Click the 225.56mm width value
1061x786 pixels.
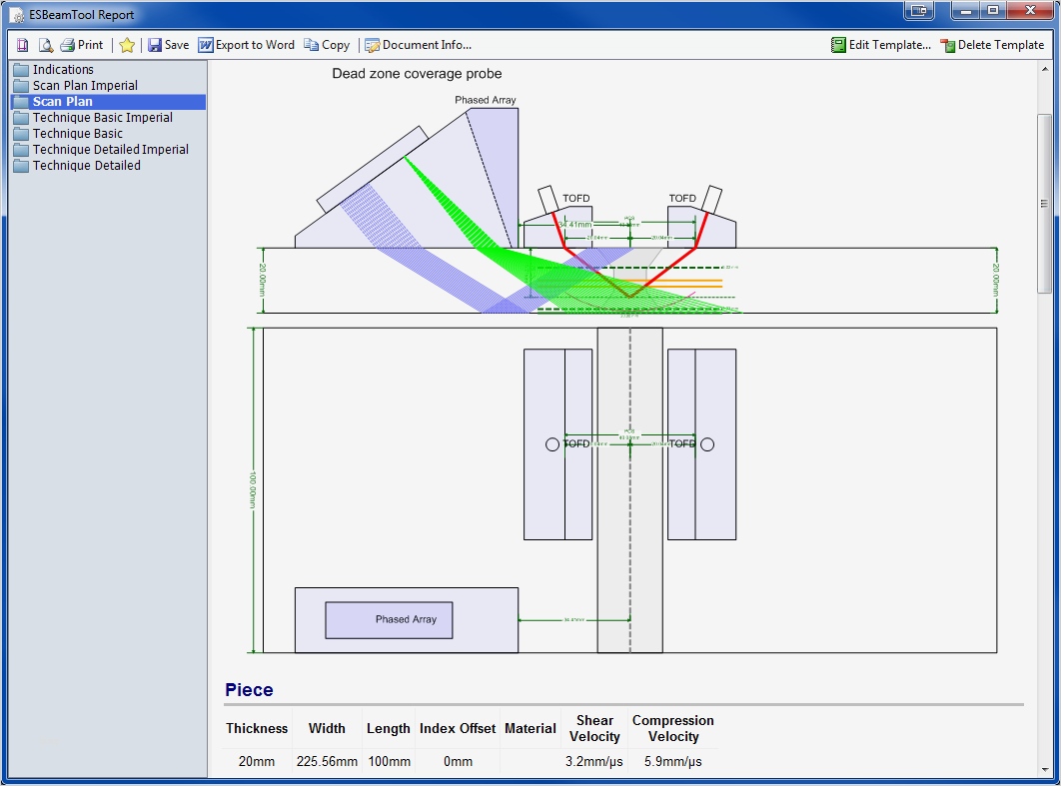point(327,762)
